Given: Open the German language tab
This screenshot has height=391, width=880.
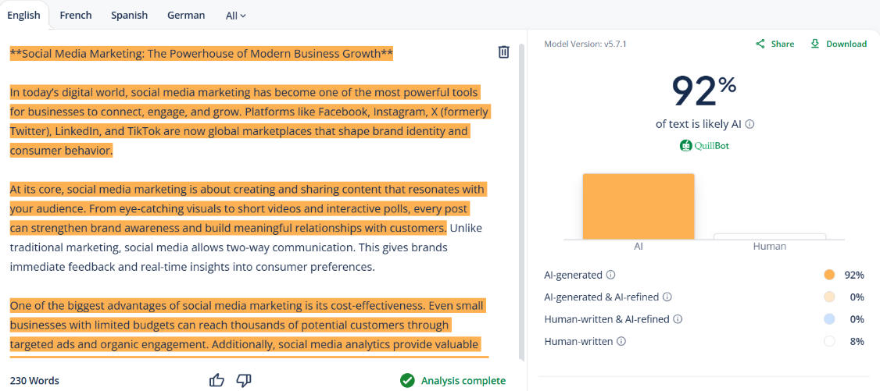Looking at the screenshot, I should point(186,15).
